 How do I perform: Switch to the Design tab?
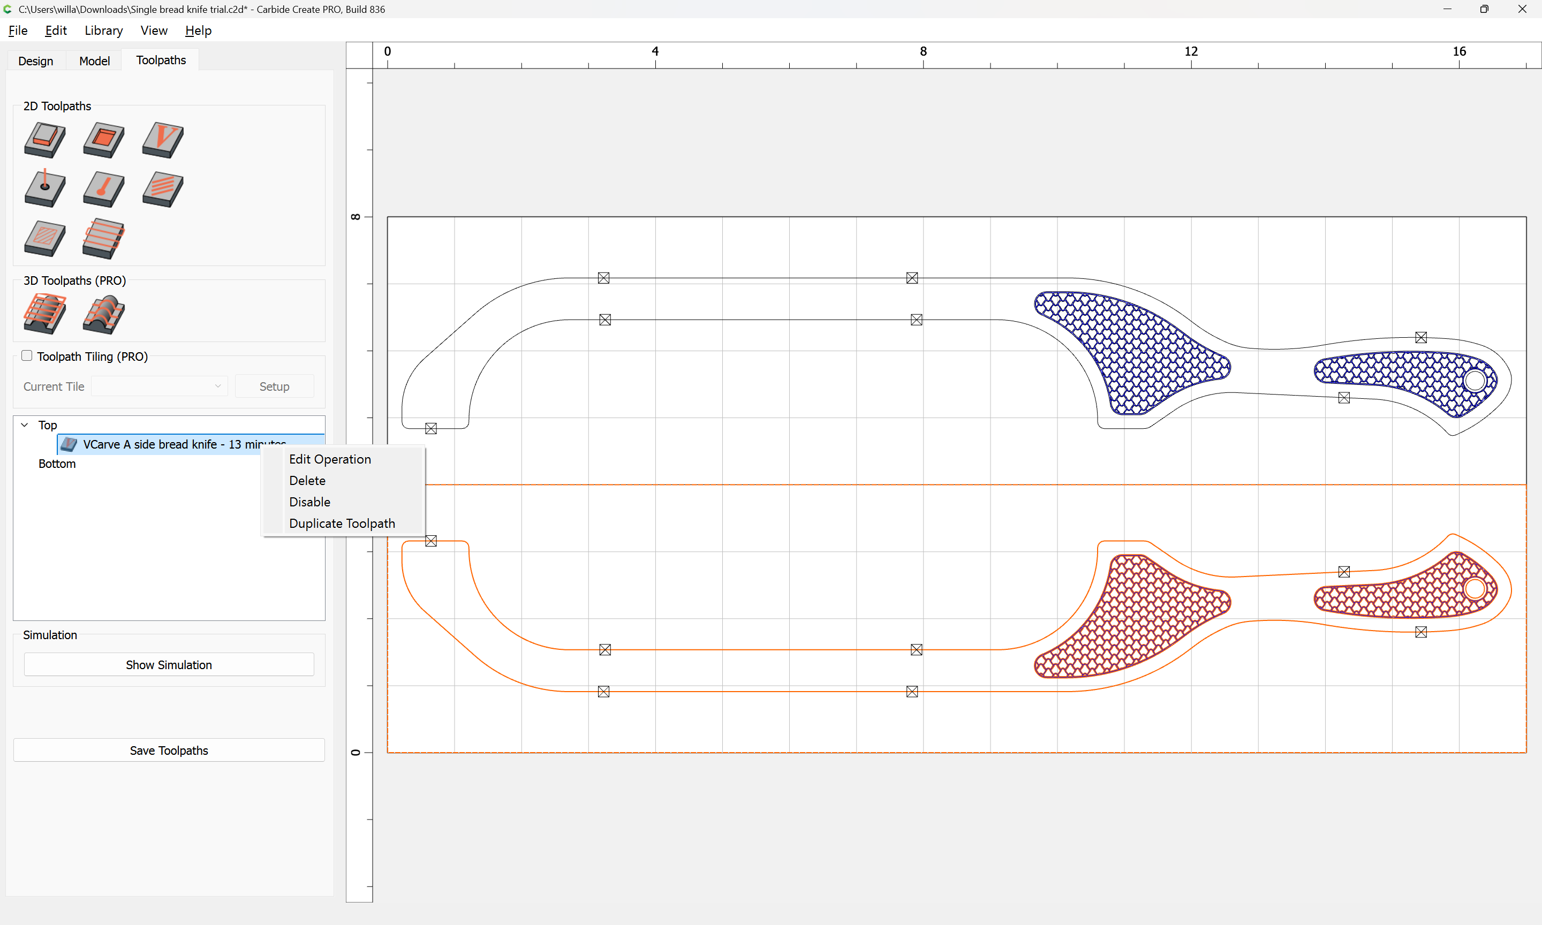click(35, 60)
